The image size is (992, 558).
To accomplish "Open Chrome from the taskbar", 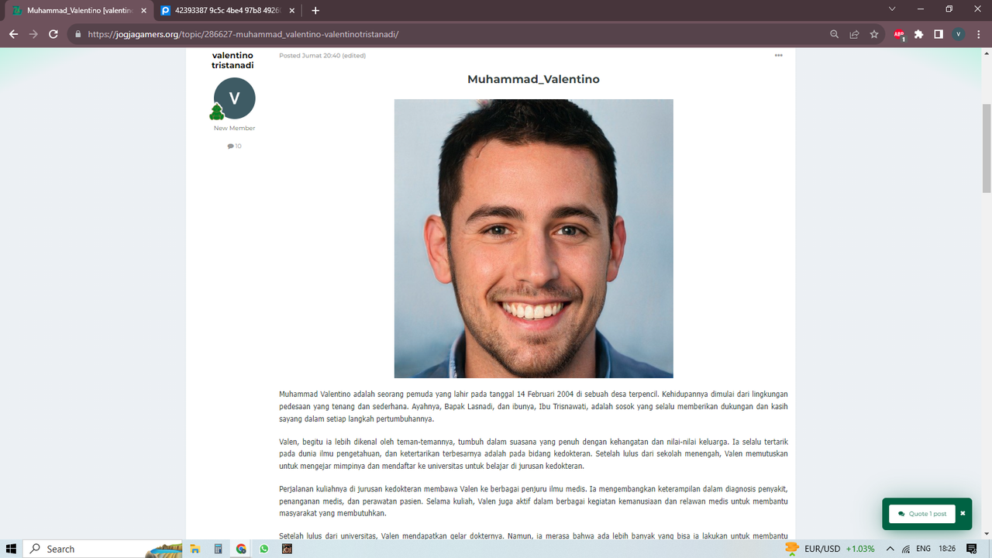I will click(241, 549).
